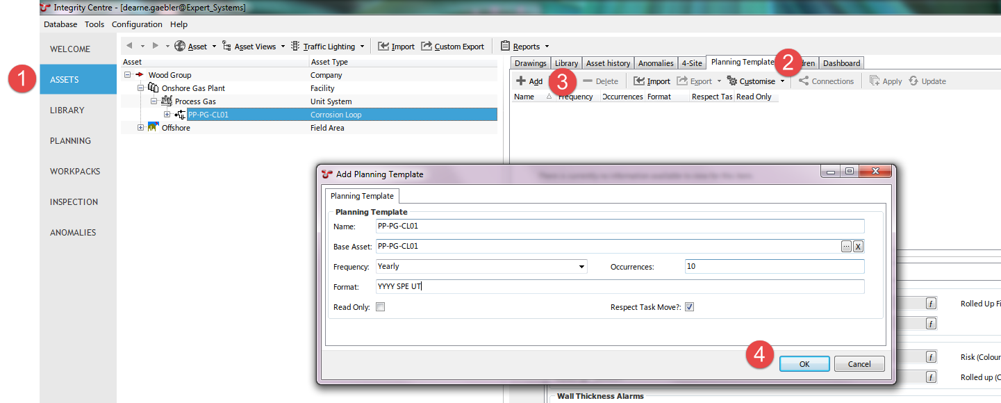Click in the Format text field
Screen dimensions: 1001x403
coord(618,286)
